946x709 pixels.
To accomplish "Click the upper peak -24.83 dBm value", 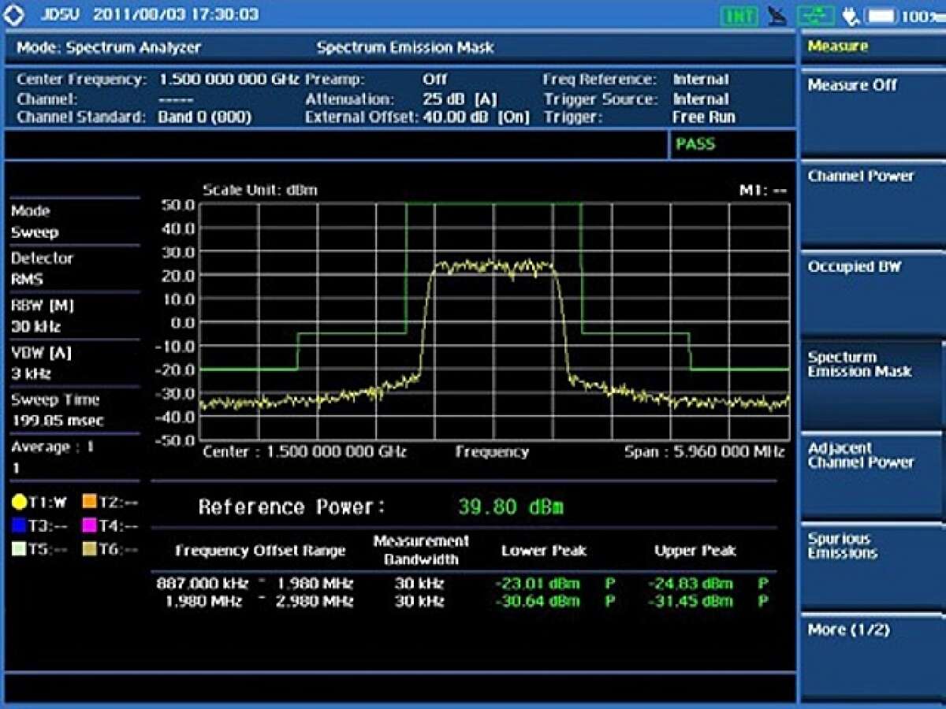I will tap(691, 584).
